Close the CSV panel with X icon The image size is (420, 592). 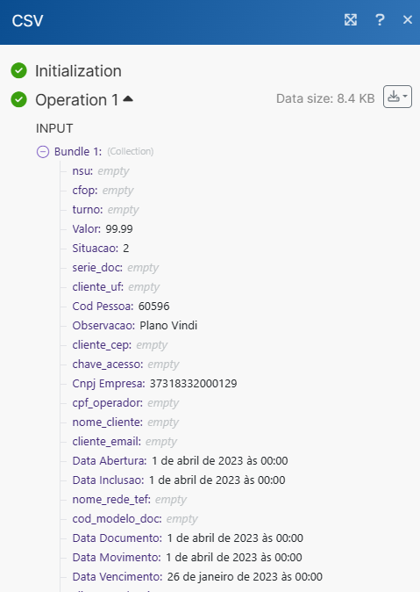click(408, 19)
